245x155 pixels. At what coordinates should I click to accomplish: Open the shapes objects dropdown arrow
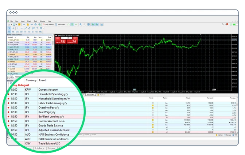click(43, 28)
